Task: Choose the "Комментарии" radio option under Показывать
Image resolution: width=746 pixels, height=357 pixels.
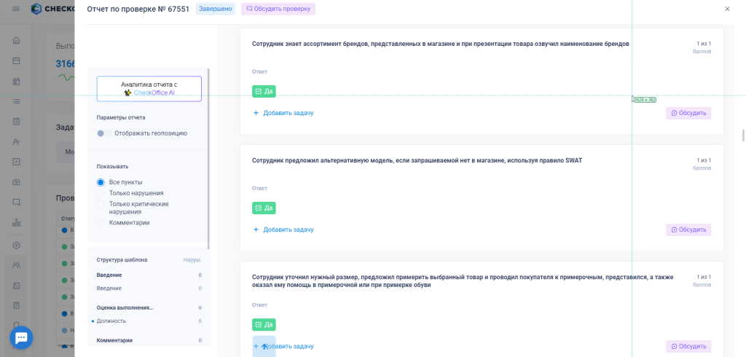Action: click(x=101, y=222)
